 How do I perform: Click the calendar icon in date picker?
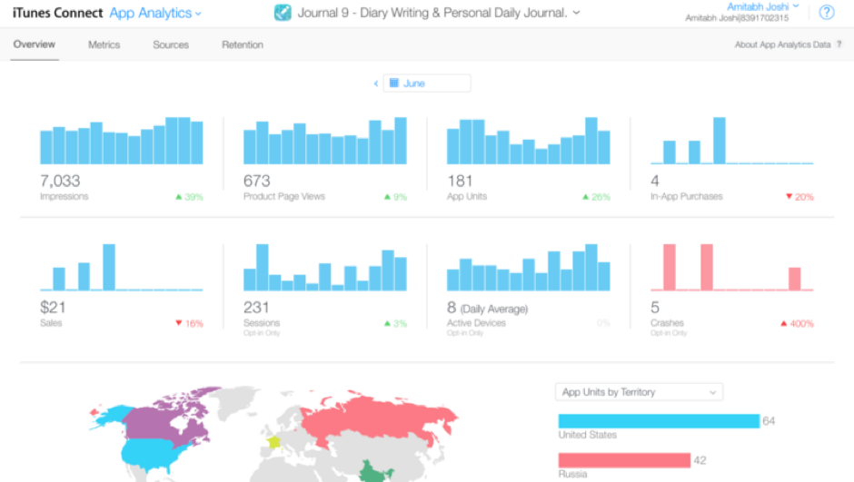tap(393, 84)
